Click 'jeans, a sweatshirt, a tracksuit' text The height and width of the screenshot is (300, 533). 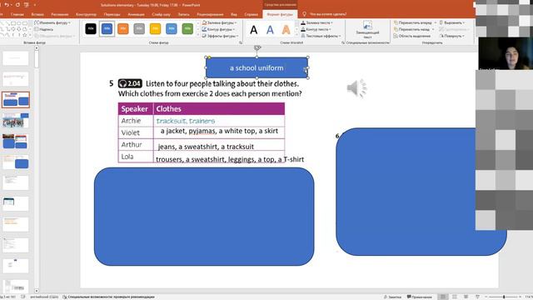coord(206,147)
